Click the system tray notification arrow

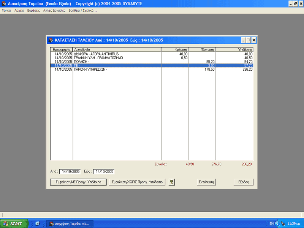[277, 224]
